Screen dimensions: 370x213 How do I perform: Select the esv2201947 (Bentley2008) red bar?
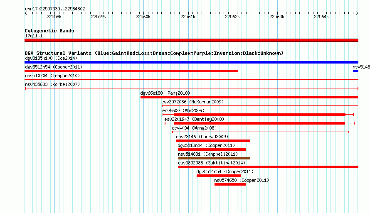[259, 123]
